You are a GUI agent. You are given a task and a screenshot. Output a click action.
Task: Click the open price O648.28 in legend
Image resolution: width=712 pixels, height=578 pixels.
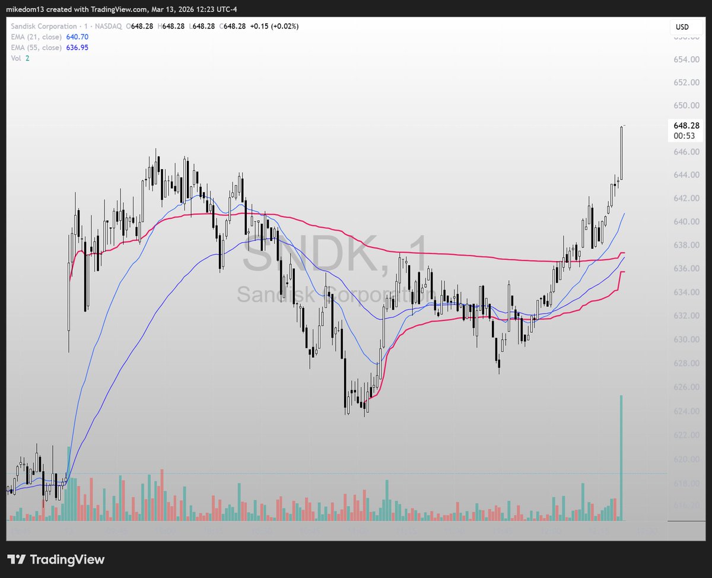coord(140,26)
